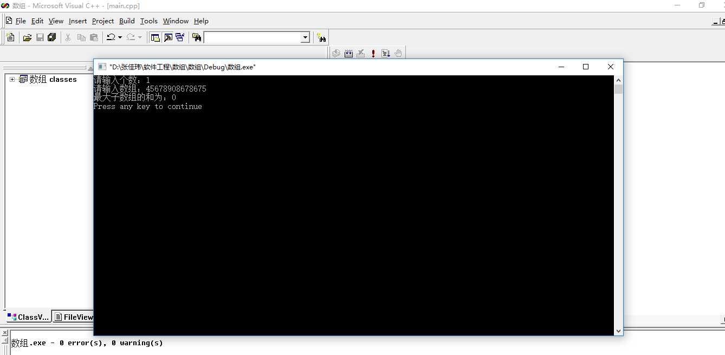Image resolution: width=725 pixels, height=355 pixels.
Task: Open the Undo history dropdown arrow
Action: [x=120, y=37]
